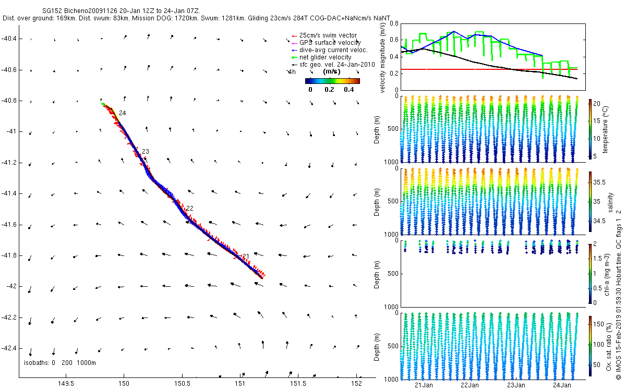Select the 'Dist. over ground: 169km' summary line
The width and height of the screenshot is (626, 391).
pos(197,18)
